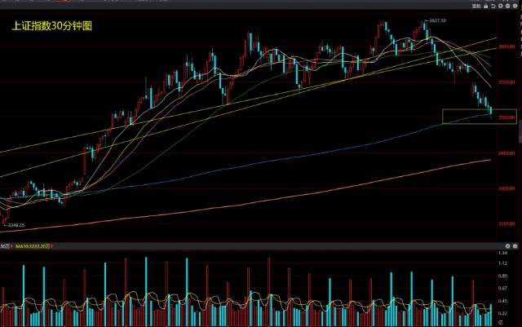The height and width of the screenshot is (327, 522).
Task: Click the volume value label before MA10
Action: (x=7, y=245)
